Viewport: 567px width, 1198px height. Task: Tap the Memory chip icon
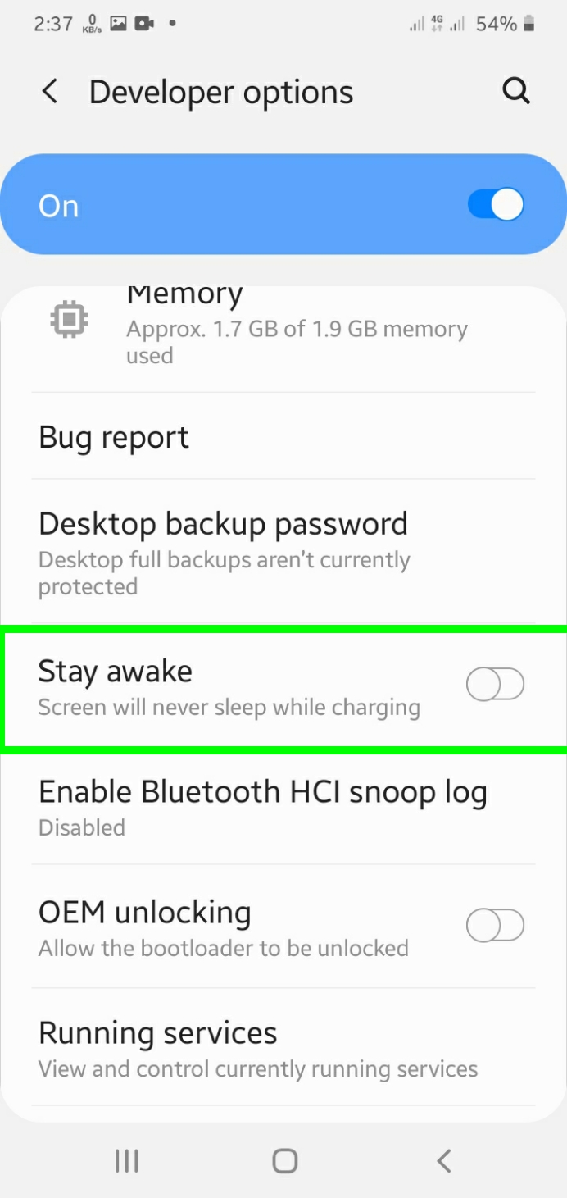pyautogui.click(x=70, y=319)
